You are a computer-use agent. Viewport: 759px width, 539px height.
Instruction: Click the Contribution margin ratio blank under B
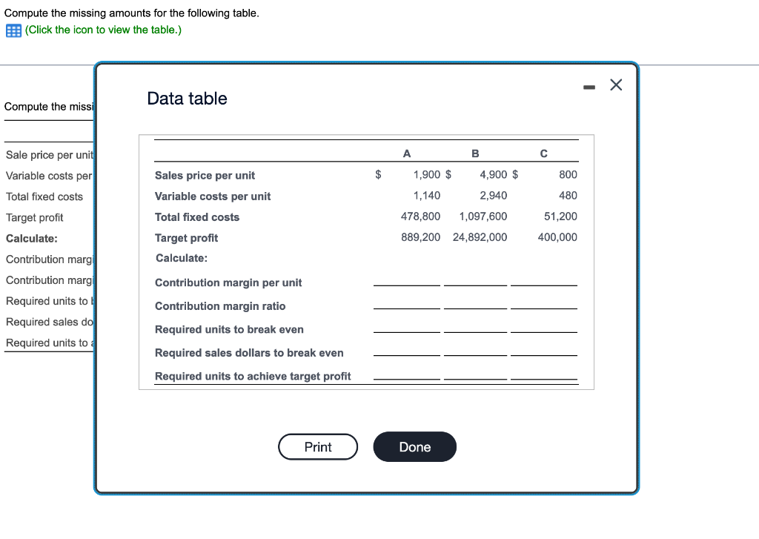click(x=475, y=311)
